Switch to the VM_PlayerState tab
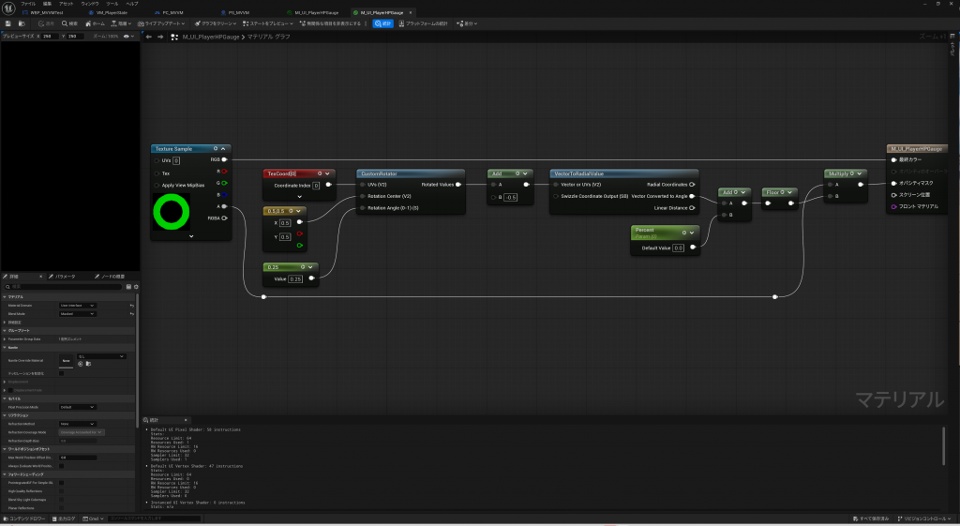The height and width of the screenshot is (526, 960). pyautogui.click(x=111, y=12)
